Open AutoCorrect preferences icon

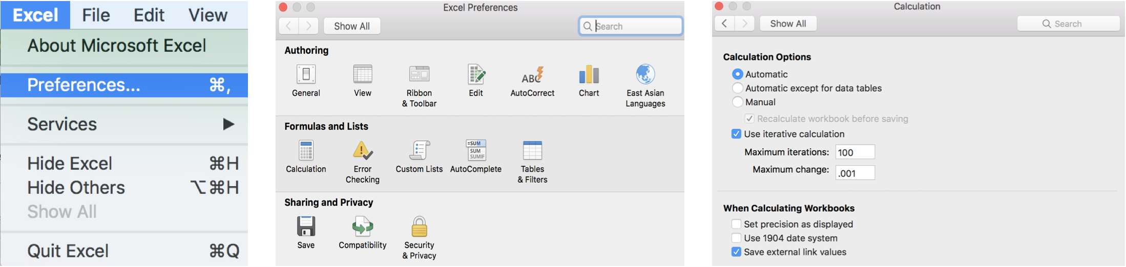[x=532, y=75]
